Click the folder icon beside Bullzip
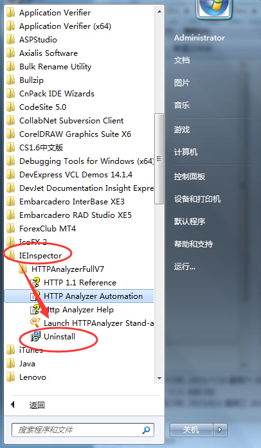 coord(11,80)
